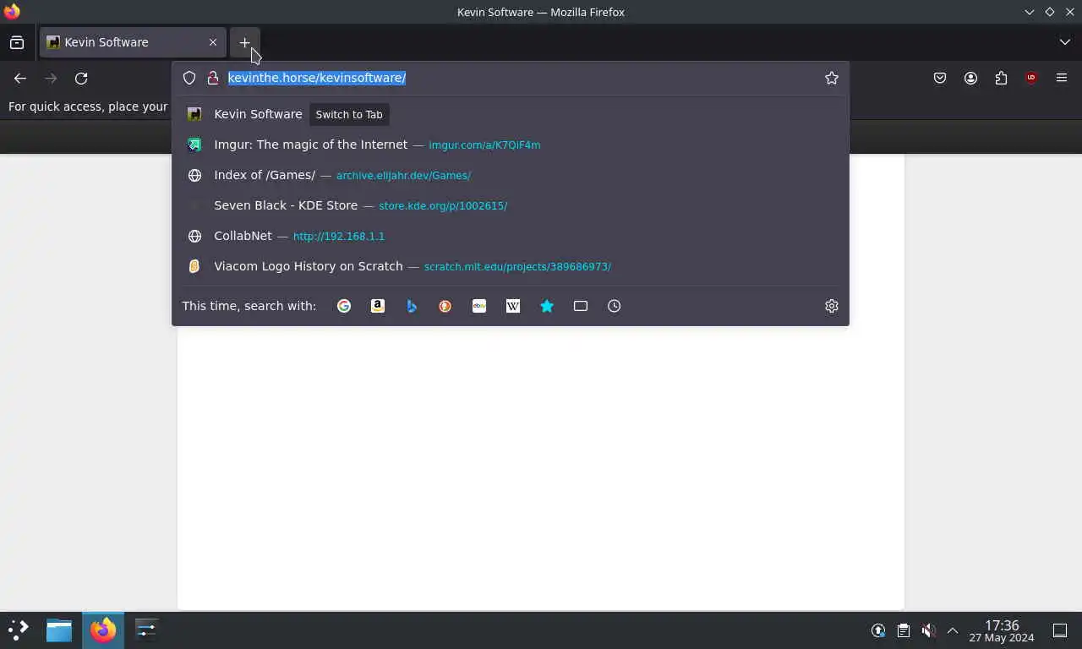The image size is (1082, 649).
Task: Open System Settings in taskbar
Action: pos(146,630)
